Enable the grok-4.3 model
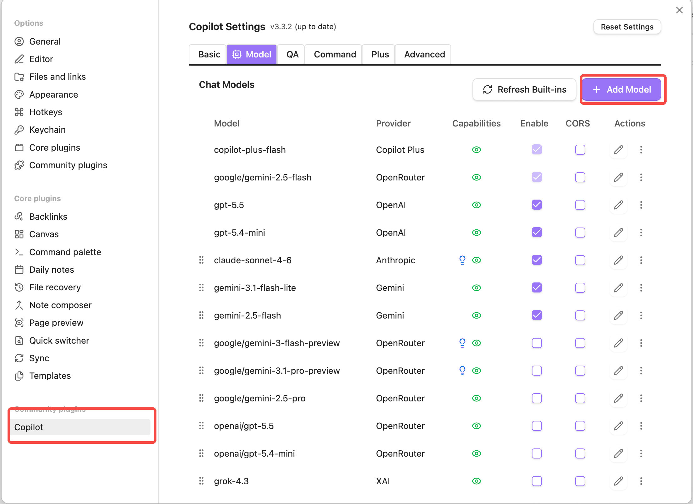The height and width of the screenshot is (504, 693). [x=537, y=481]
